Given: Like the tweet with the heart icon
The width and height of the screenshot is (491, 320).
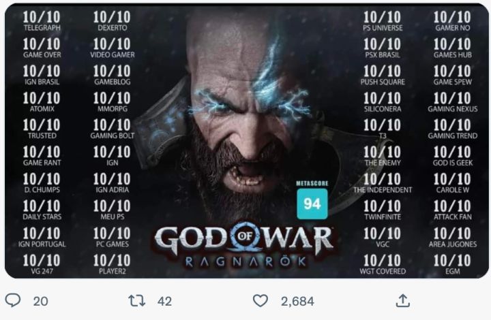Looking at the screenshot, I should (261, 301).
